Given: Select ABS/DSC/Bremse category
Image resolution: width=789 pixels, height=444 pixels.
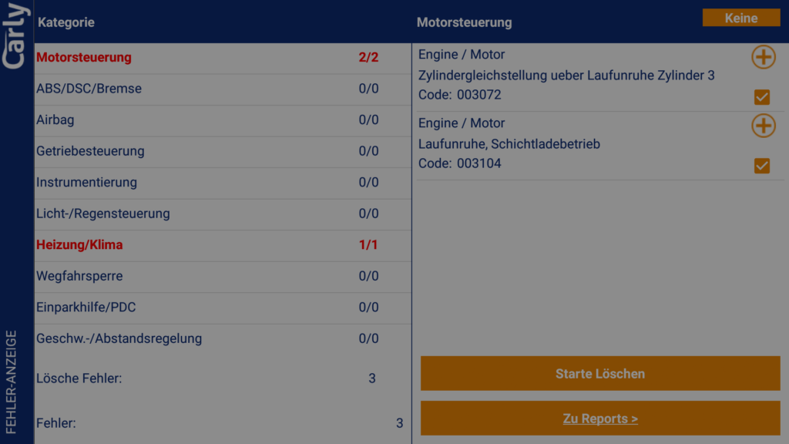Looking at the screenshot, I should [89, 89].
